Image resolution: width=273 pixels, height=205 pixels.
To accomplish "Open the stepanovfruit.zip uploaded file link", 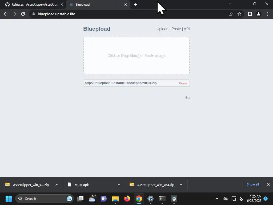I will pos(121,83).
